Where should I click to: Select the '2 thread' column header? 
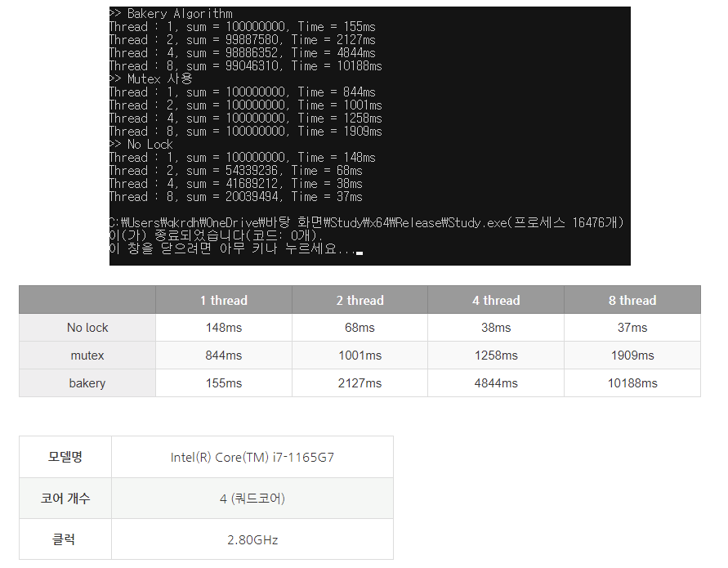click(360, 300)
